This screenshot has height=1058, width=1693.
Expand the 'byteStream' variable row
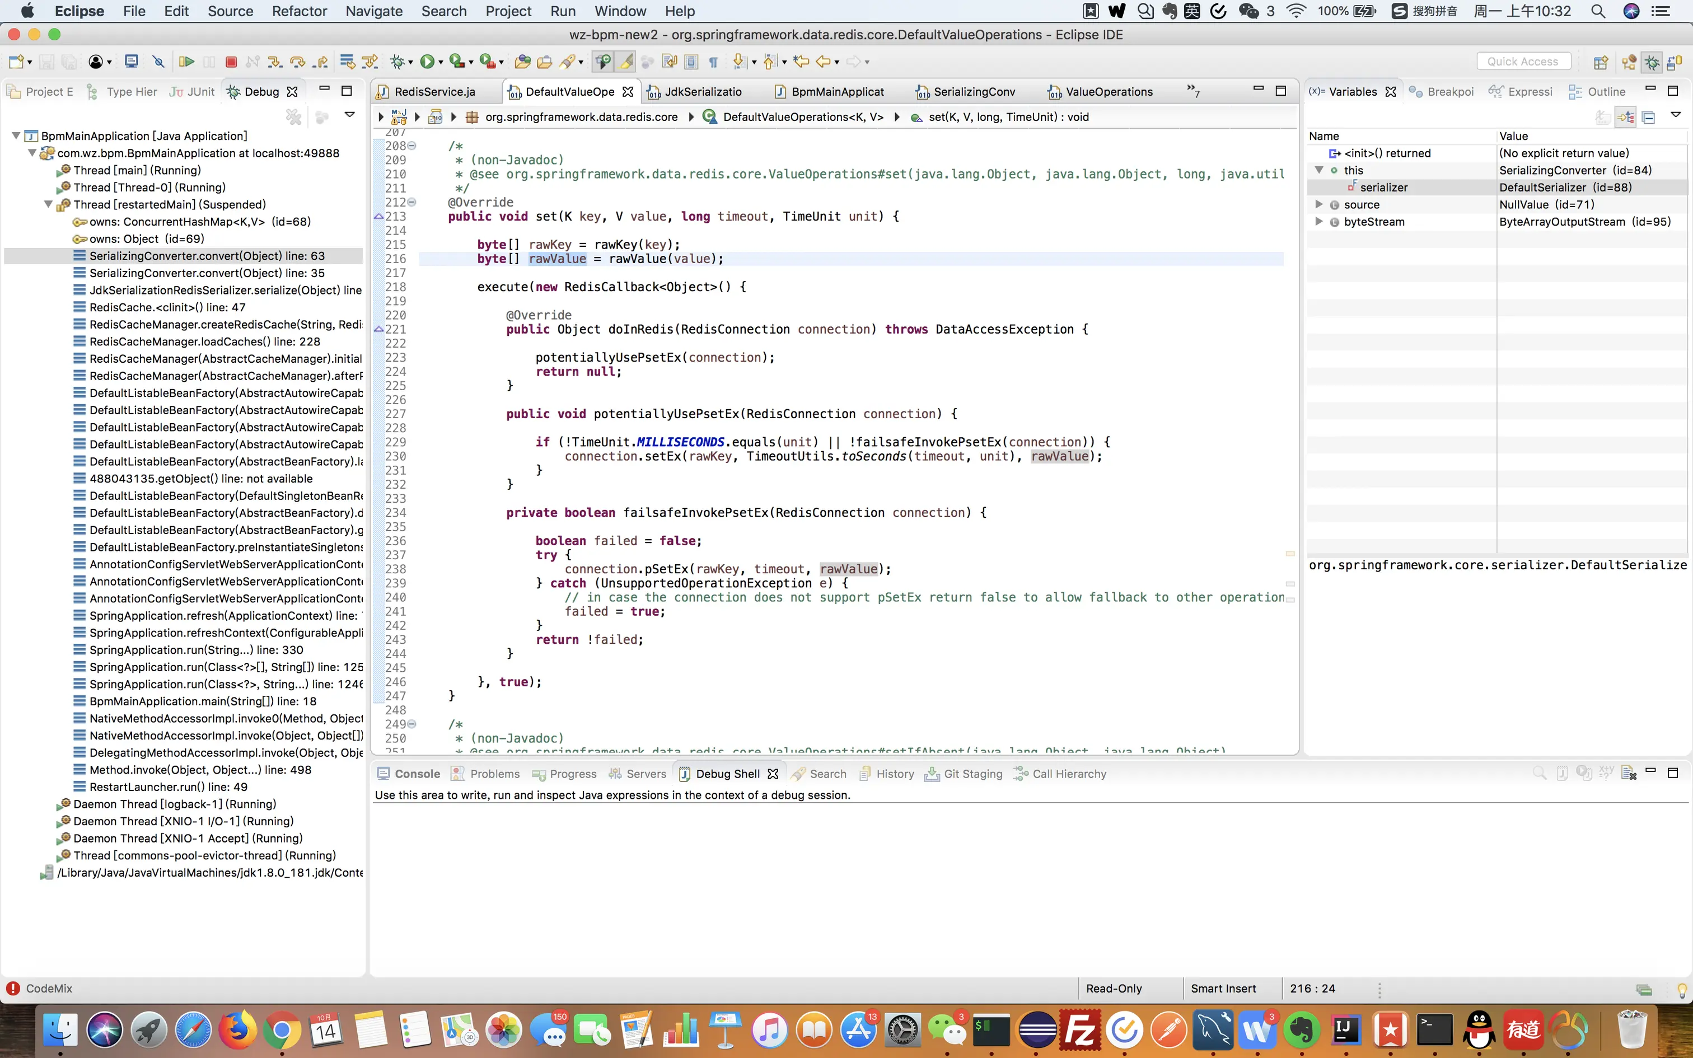point(1318,222)
